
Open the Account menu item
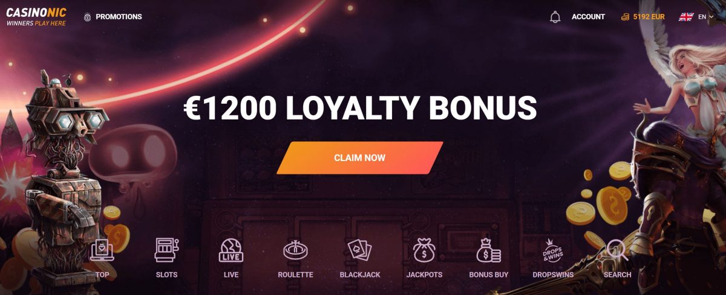pyautogui.click(x=588, y=17)
